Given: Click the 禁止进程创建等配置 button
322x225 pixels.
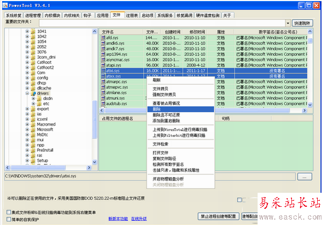Looking at the screenshot, I should (218, 216).
